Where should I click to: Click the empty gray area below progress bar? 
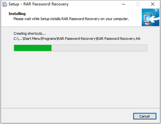80,80
